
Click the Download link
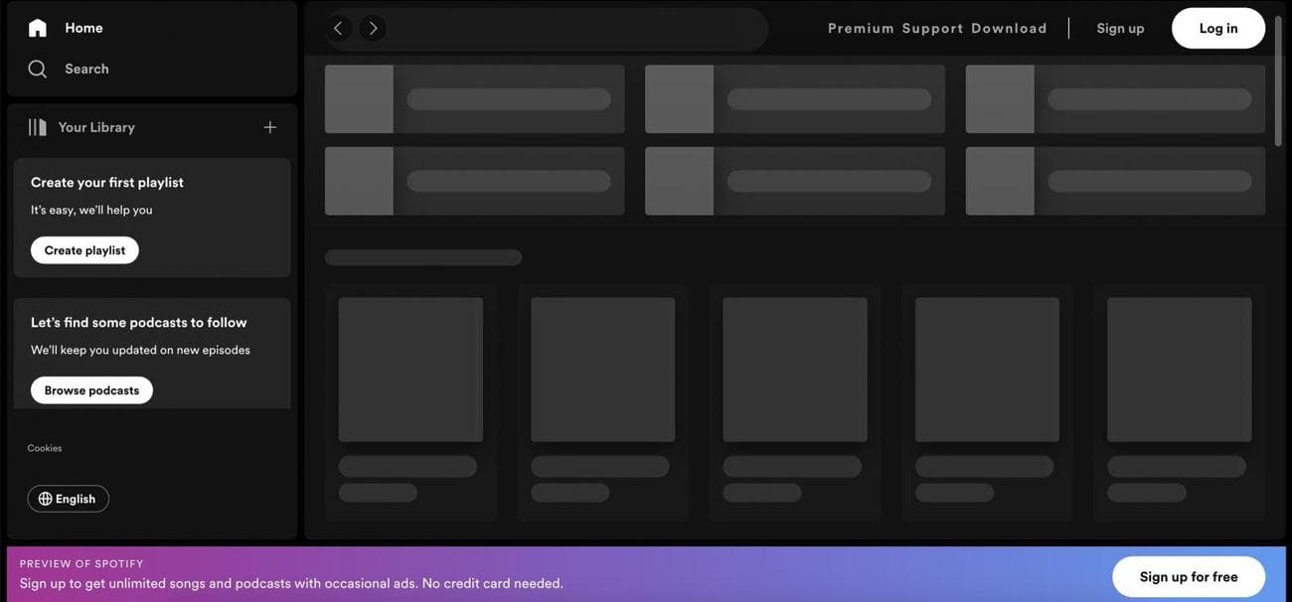tap(1009, 29)
